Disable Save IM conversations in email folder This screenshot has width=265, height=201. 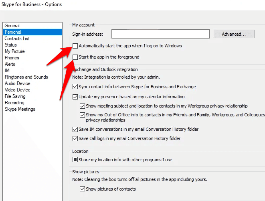click(75, 129)
